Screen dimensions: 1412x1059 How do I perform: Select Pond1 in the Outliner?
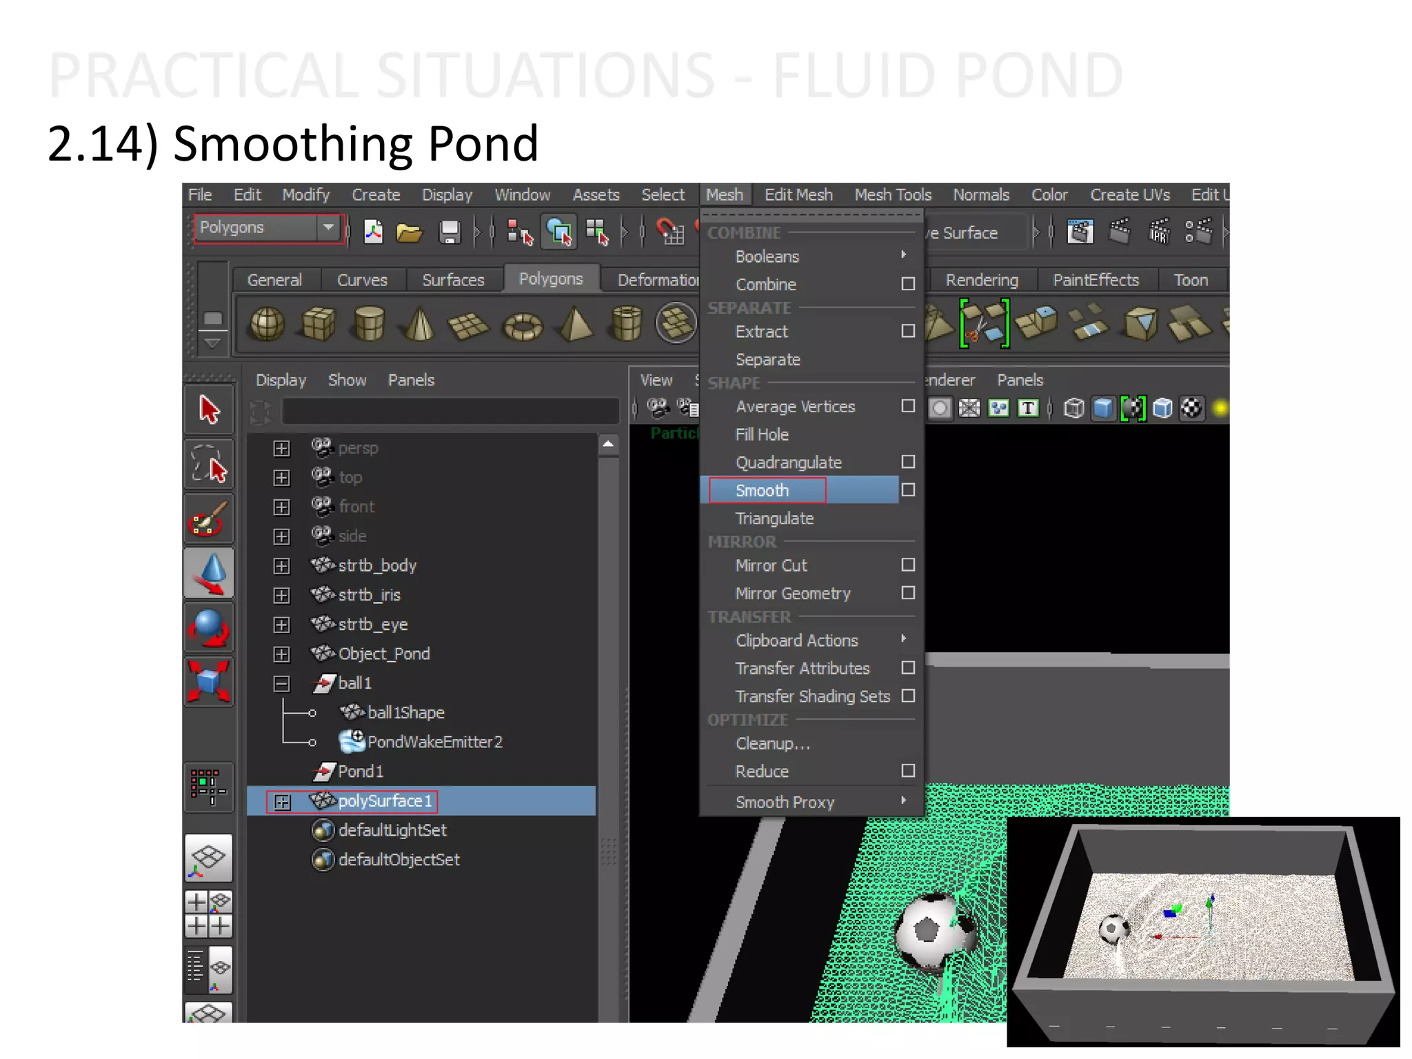coord(361,771)
